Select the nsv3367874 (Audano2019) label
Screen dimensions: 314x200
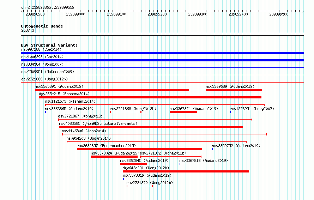pos(194,109)
